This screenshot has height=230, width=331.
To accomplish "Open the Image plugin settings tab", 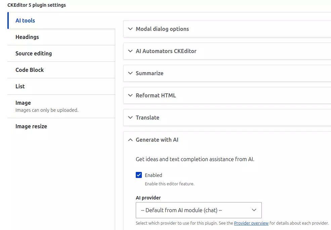I will click(61, 106).
